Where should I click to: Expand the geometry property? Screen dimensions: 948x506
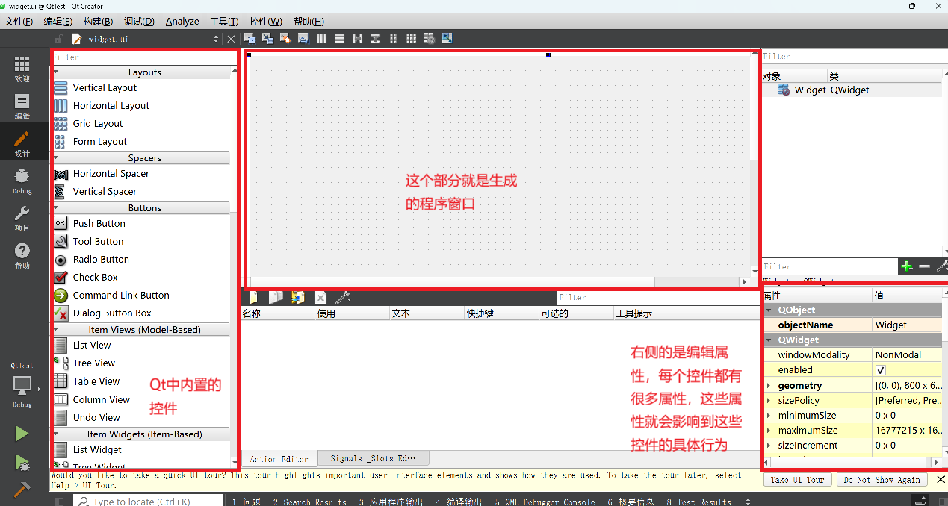point(769,386)
